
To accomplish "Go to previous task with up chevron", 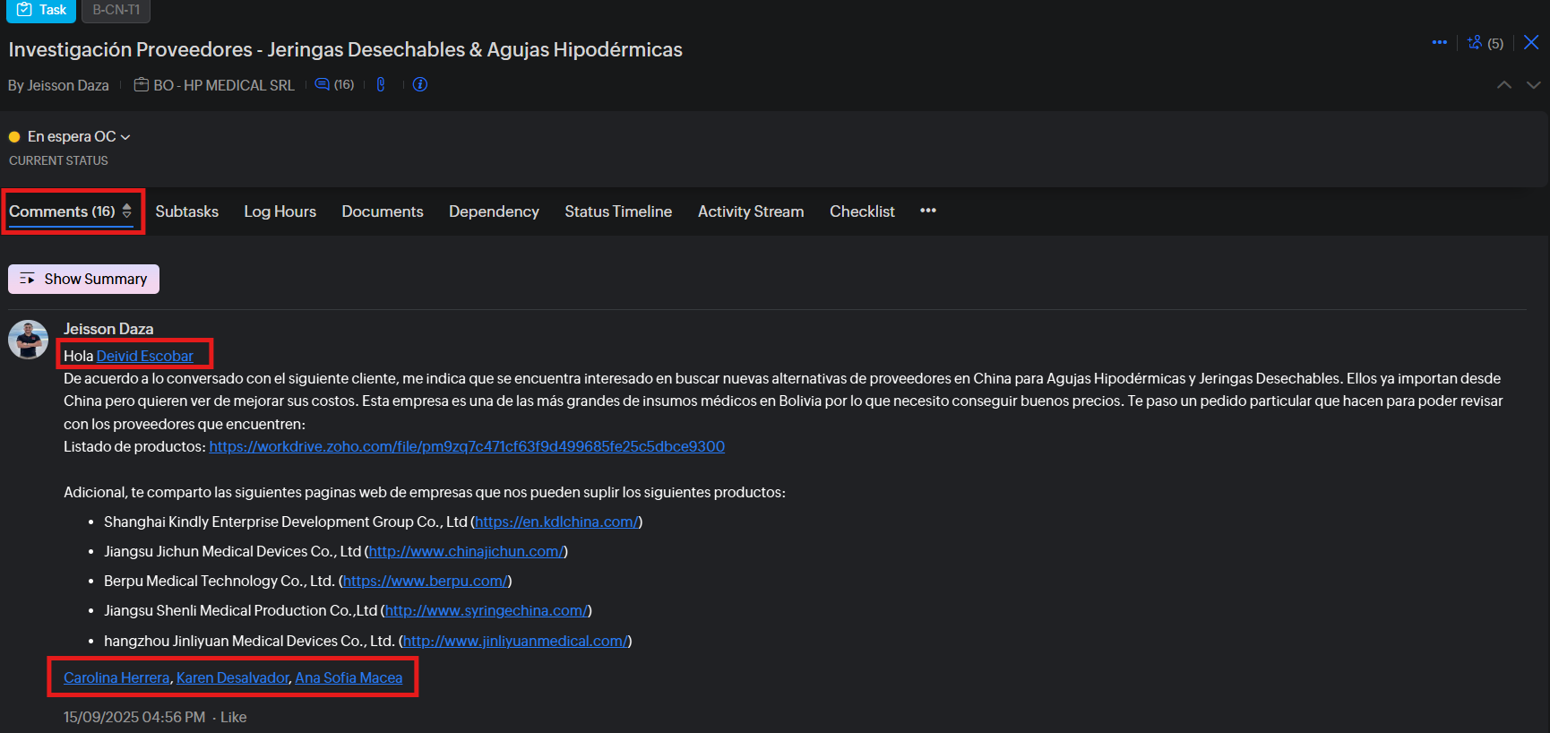I will (1504, 85).
